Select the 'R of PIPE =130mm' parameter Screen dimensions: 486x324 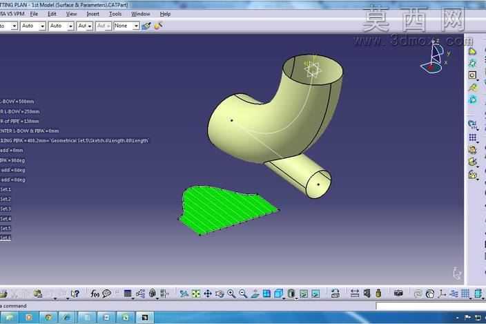pos(19,121)
